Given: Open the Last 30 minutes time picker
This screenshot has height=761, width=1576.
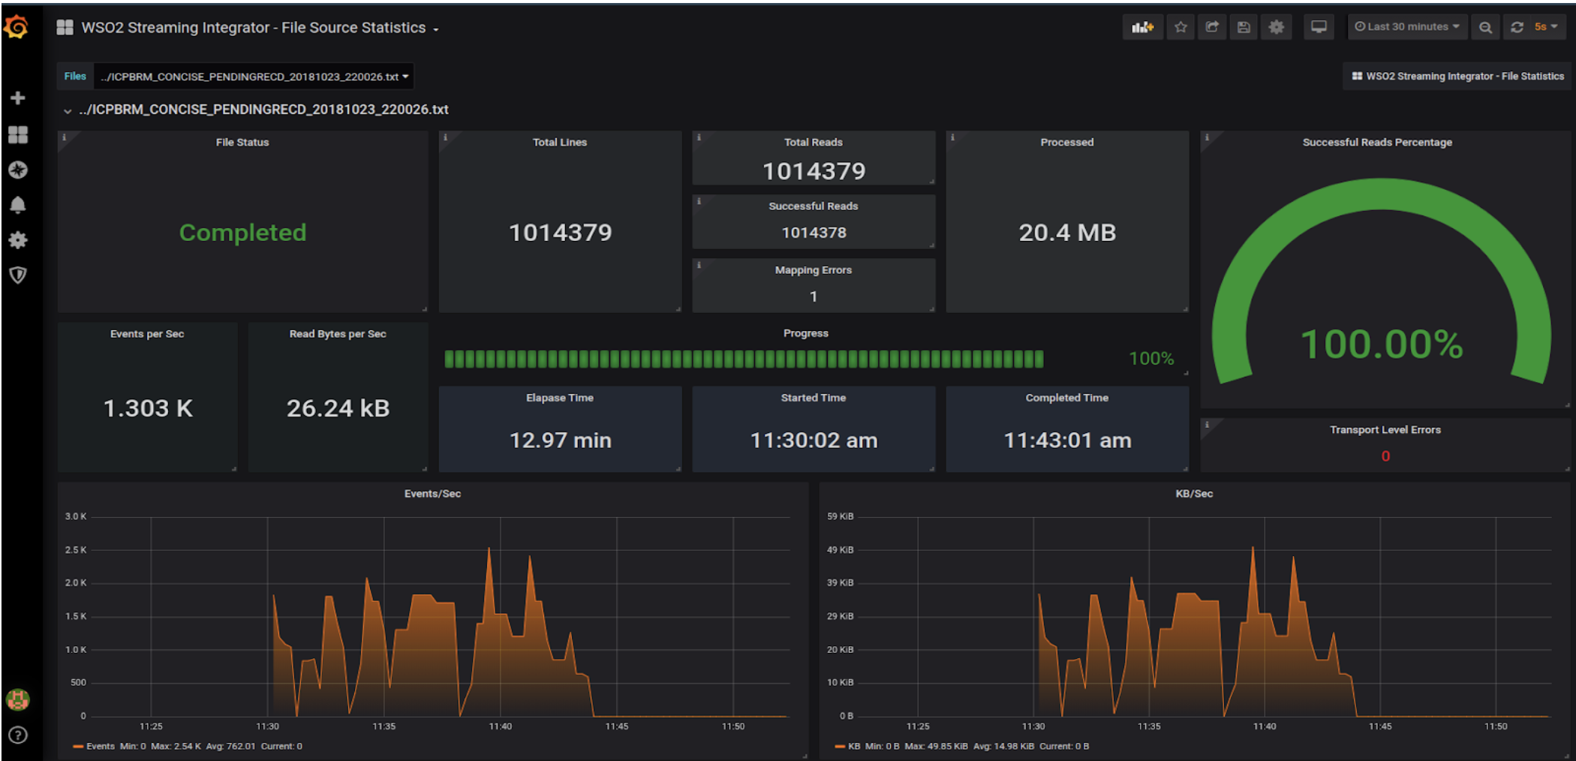Looking at the screenshot, I should 1407,27.
